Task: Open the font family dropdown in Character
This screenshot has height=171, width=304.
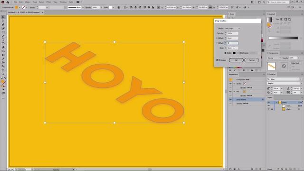Action: tap(300, 79)
